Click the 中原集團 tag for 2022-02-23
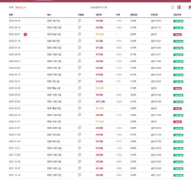Image resolution: width=191 pixels, height=182 pixels. (x=177, y=108)
